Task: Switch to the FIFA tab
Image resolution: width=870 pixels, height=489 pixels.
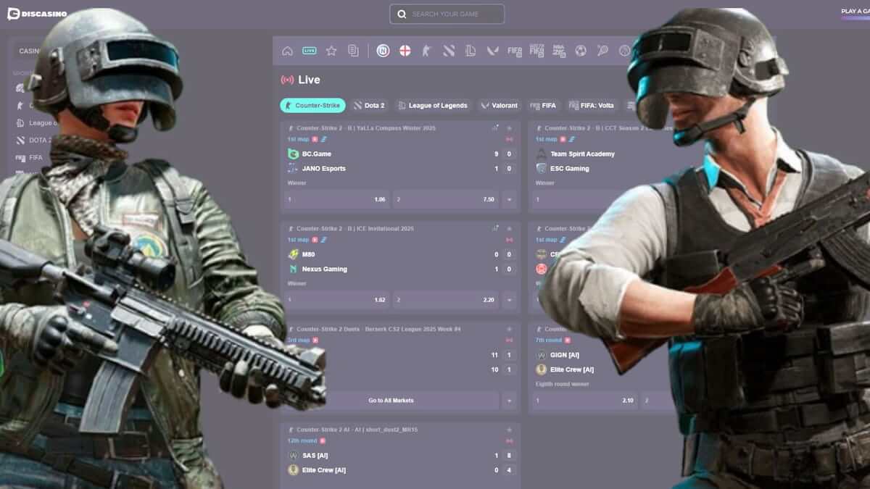Action: 543,106
